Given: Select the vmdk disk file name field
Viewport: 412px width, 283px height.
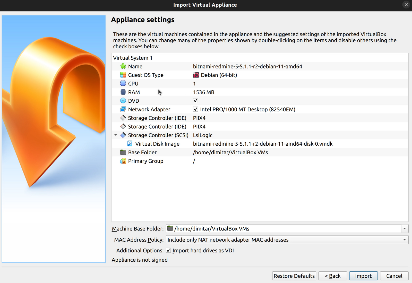Looking at the screenshot, I should pyautogui.click(x=263, y=144).
